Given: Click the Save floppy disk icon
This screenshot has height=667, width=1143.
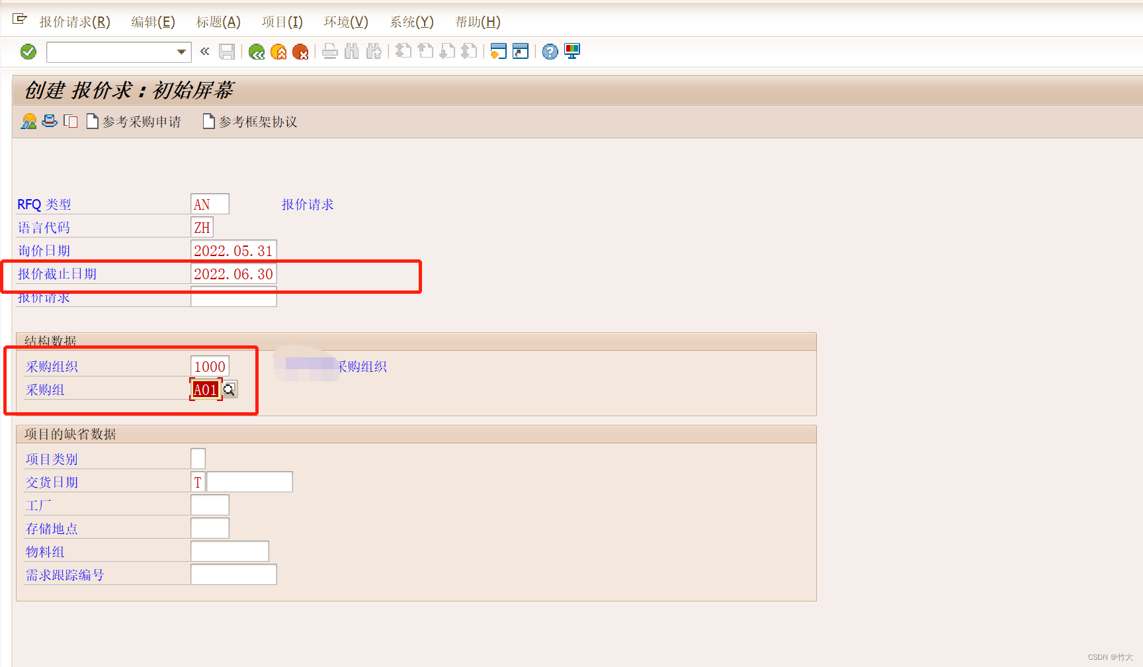Looking at the screenshot, I should (227, 52).
